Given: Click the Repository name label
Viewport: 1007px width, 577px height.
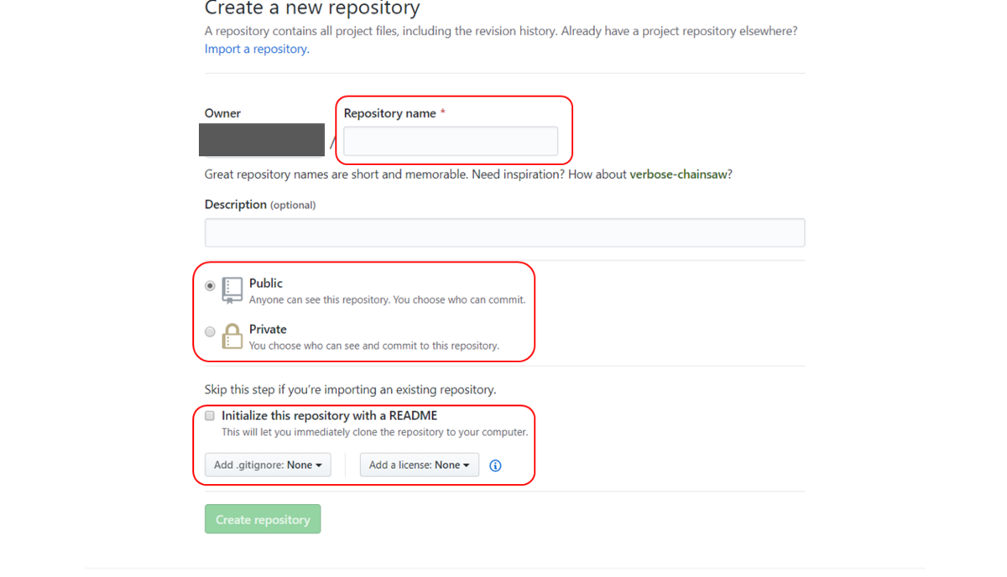Looking at the screenshot, I should point(390,113).
